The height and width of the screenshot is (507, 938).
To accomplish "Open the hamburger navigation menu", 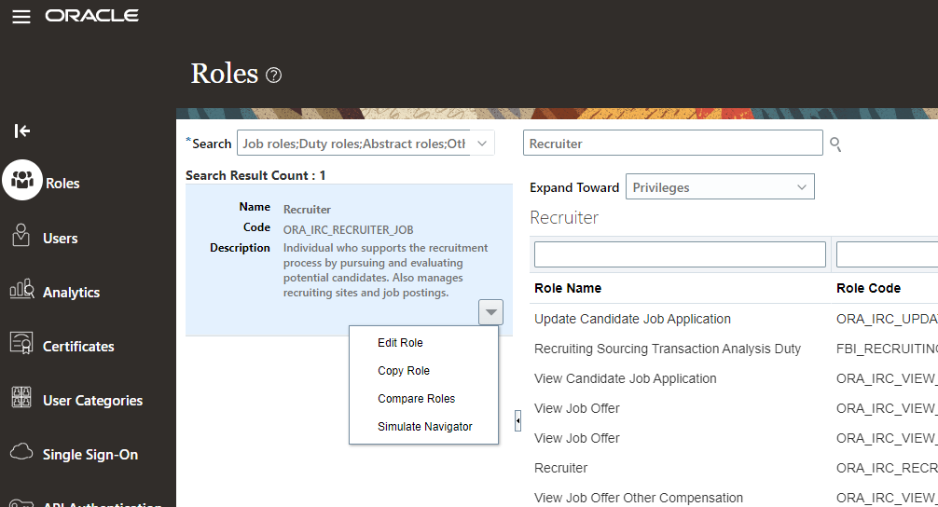I will click(21, 17).
